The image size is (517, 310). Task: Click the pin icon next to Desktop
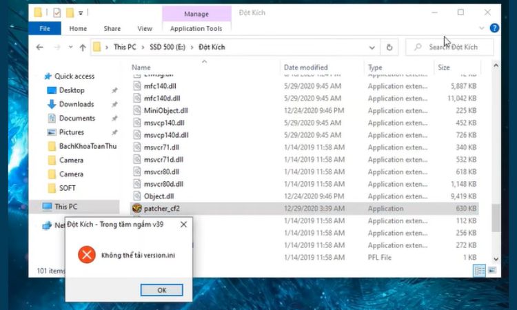pyautogui.click(x=114, y=90)
